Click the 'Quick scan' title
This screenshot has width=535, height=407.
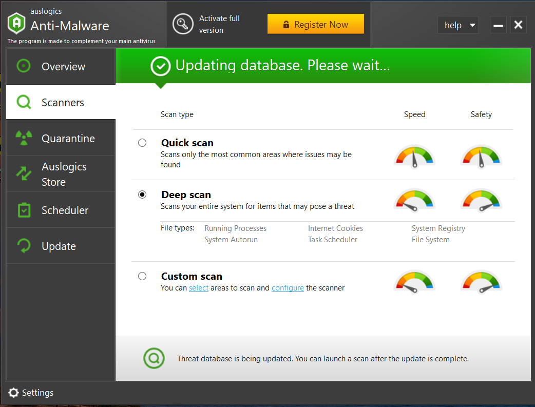point(187,143)
